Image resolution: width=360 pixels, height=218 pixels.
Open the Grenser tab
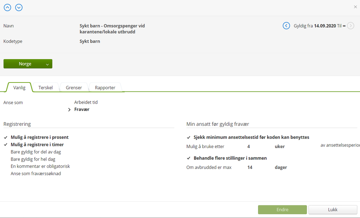pyautogui.click(x=74, y=88)
